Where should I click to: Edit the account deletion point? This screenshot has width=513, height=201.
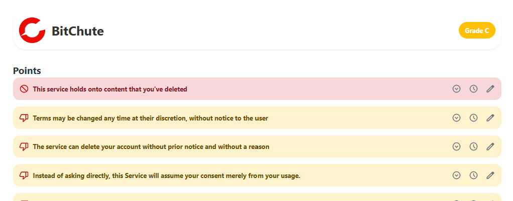490,147
